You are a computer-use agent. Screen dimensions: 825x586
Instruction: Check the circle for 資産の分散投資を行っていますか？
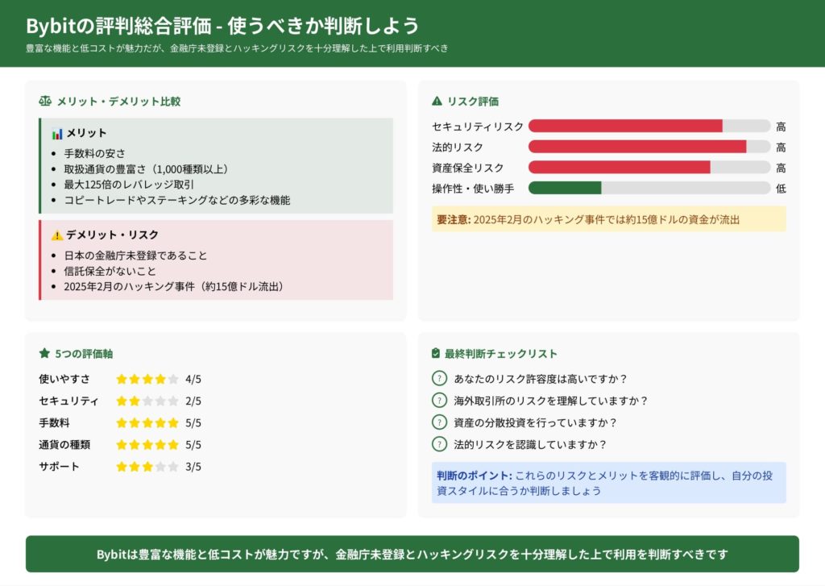pos(439,422)
